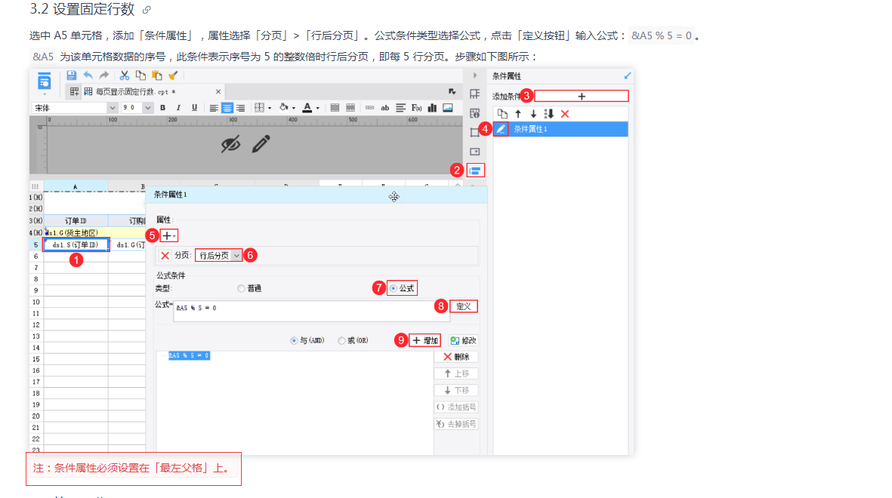Click the cut scissors icon

coord(124,75)
